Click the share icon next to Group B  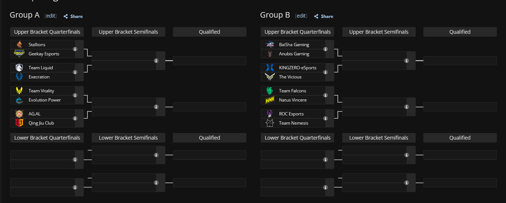316,16
